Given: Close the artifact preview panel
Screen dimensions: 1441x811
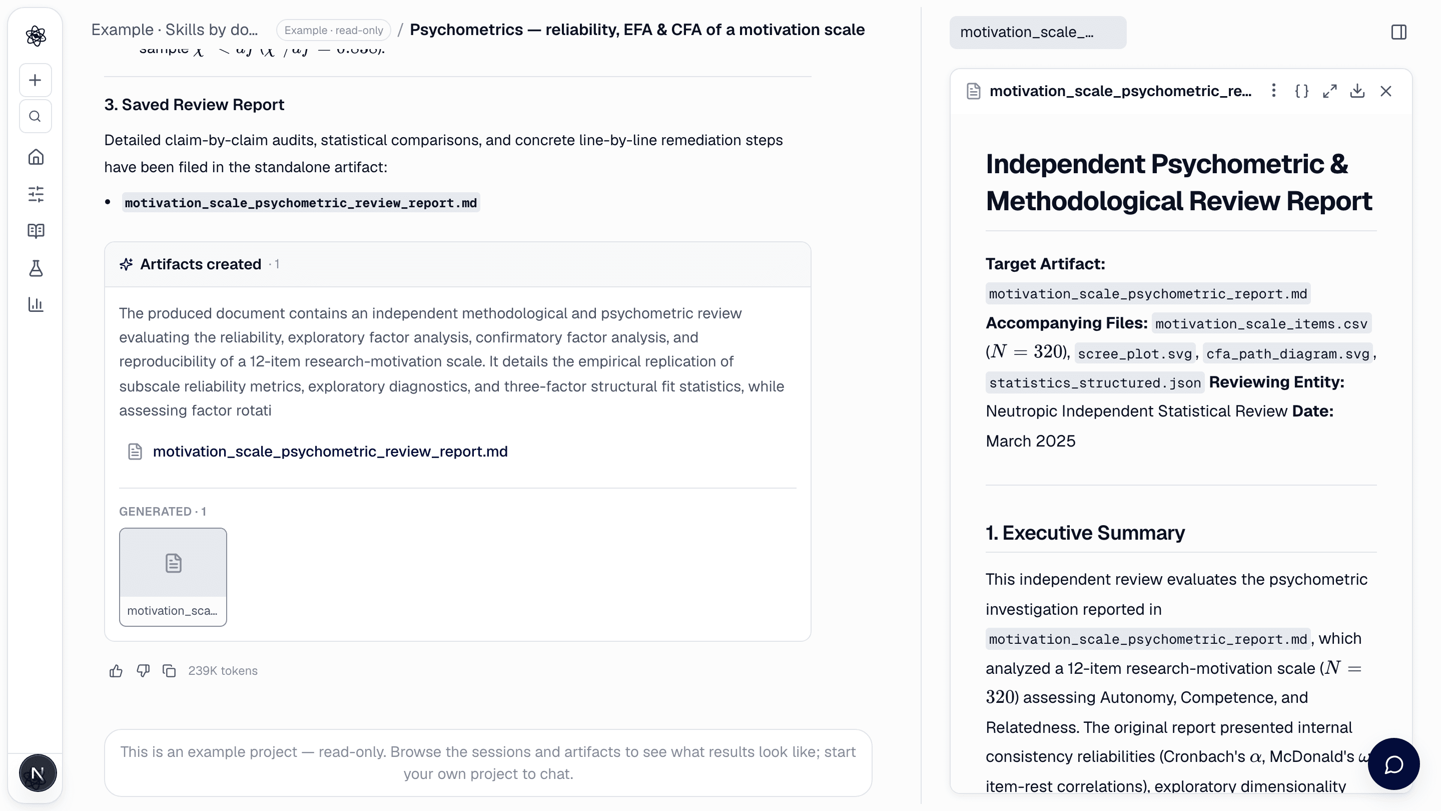Looking at the screenshot, I should [x=1385, y=91].
